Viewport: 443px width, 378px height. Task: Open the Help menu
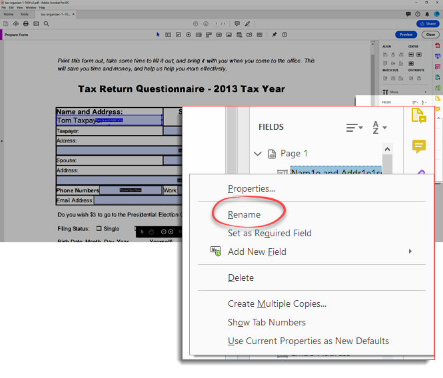pos(42,7)
